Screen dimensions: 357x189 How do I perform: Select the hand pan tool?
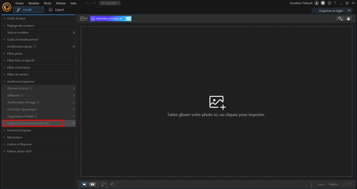348,18
